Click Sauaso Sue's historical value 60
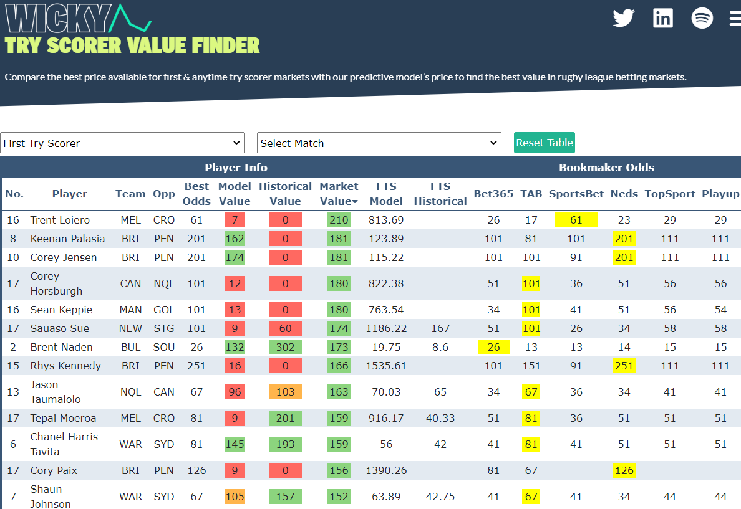741x509 pixels. click(x=285, y=328)
